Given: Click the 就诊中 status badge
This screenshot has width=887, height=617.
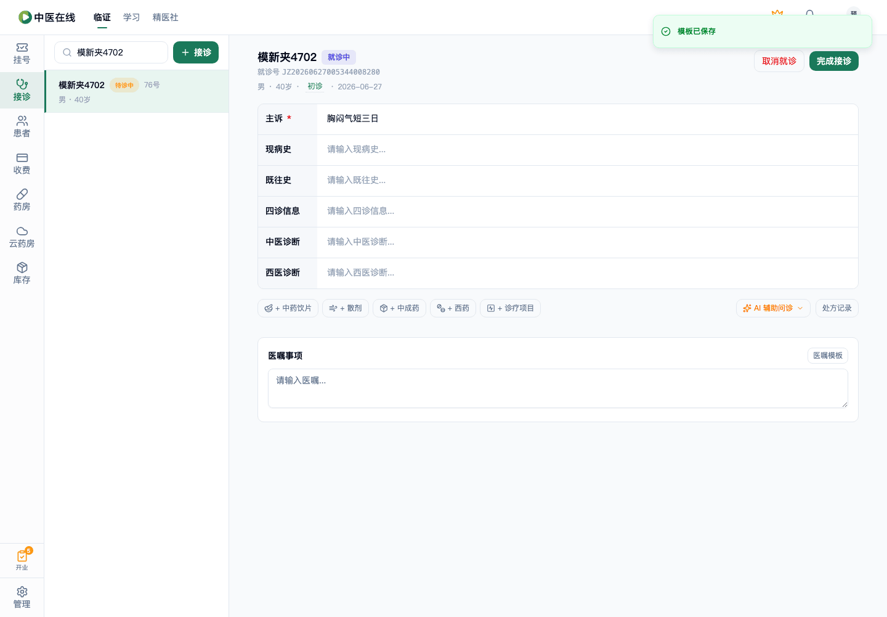Looking at the screenshot, I should pos(339,57).
